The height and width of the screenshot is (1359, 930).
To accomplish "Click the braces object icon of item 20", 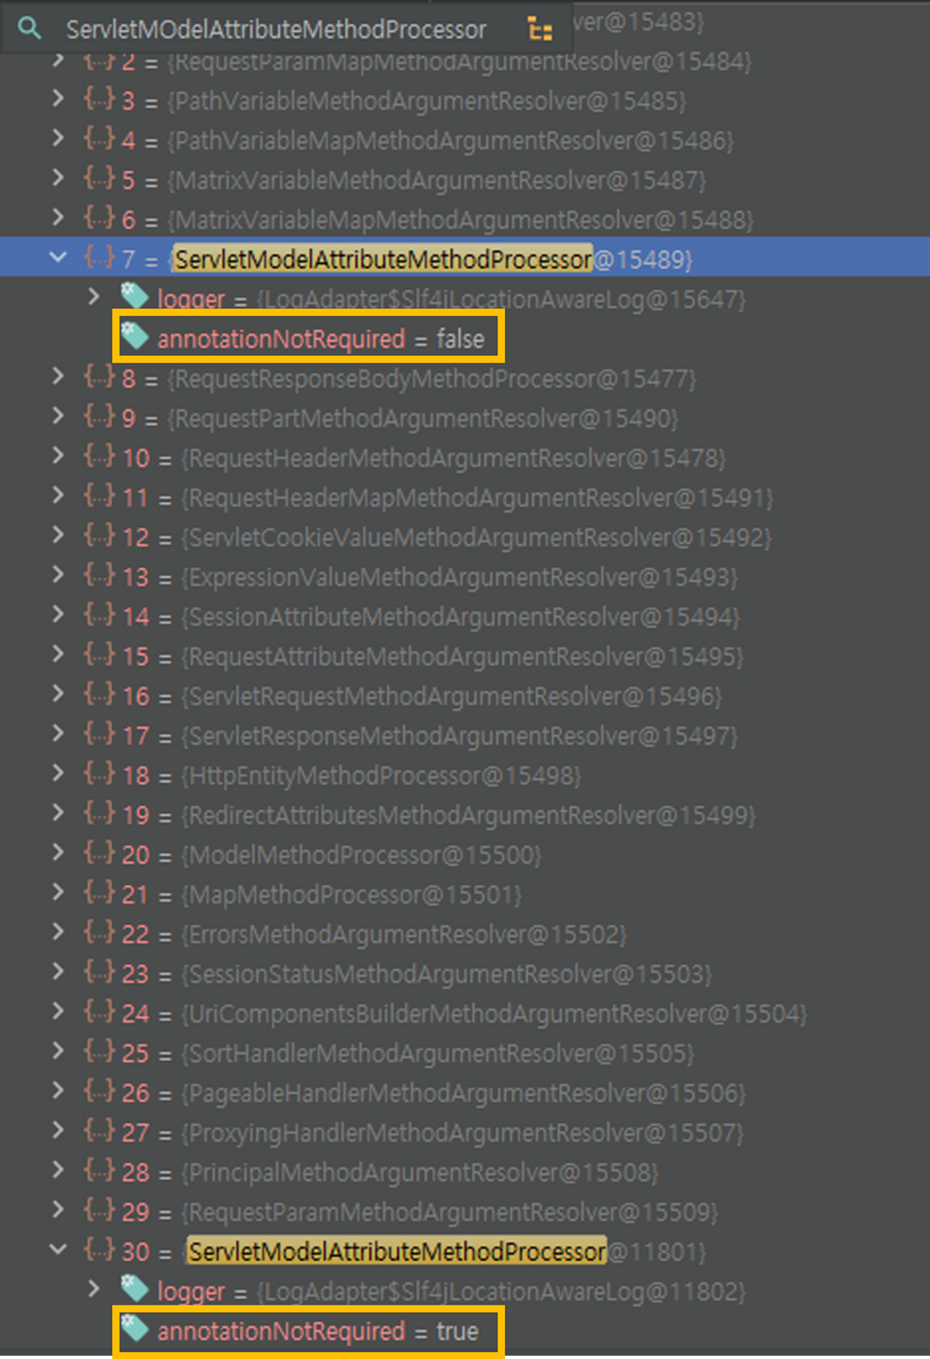I will 99,853.
